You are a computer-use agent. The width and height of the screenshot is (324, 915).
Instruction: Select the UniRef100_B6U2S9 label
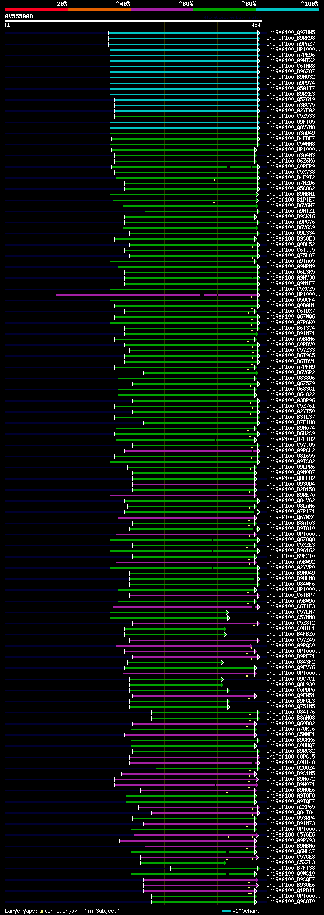click(291, 433)
